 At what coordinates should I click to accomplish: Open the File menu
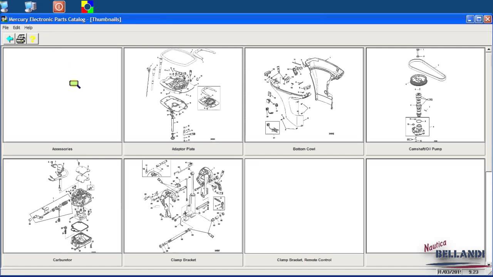point(5,28)
